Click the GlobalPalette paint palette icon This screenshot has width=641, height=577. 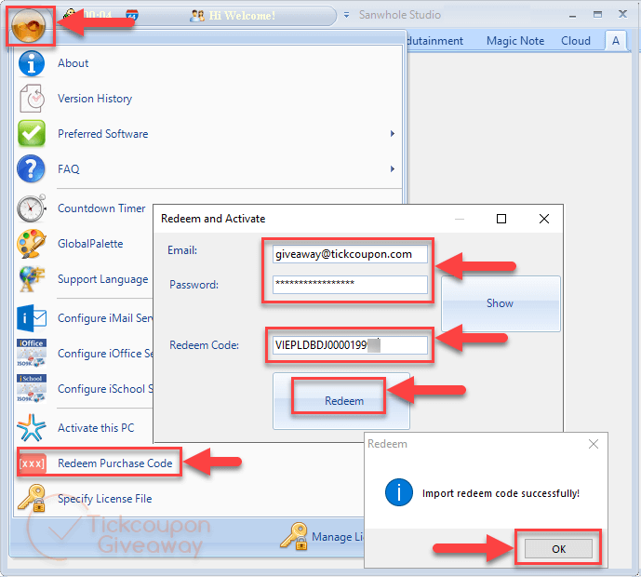coord(32,243)
